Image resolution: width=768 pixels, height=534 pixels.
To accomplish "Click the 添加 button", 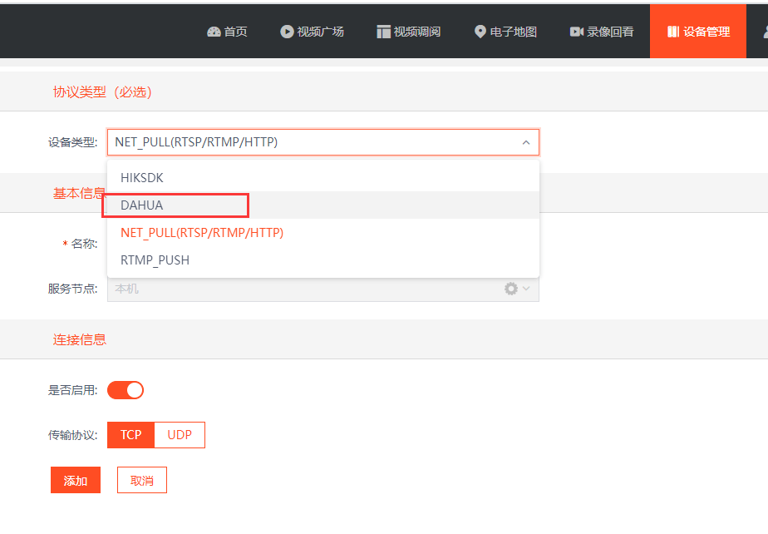I will [x=76, y=480].
